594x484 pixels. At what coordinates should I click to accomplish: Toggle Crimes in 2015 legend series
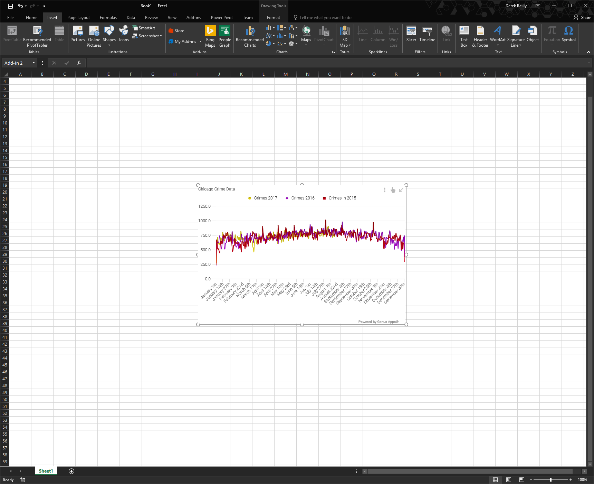pos(339,198)
